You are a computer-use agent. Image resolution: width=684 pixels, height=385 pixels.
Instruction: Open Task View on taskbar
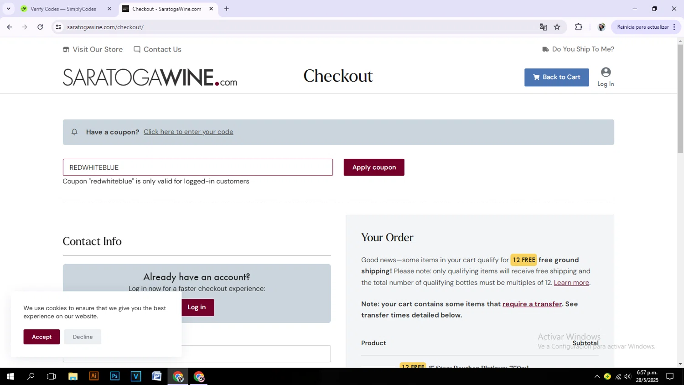pyautogui.click(x=52, y=376)
